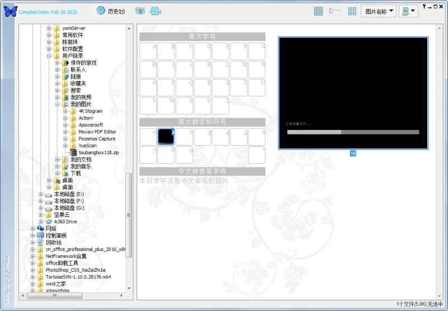Click the 网络 network icon
Screen dimensions: 448x311
[40, 229]
